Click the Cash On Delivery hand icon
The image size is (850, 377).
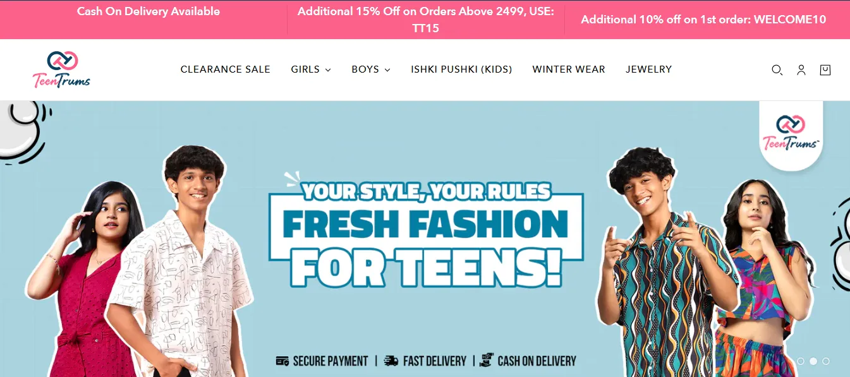486,361
